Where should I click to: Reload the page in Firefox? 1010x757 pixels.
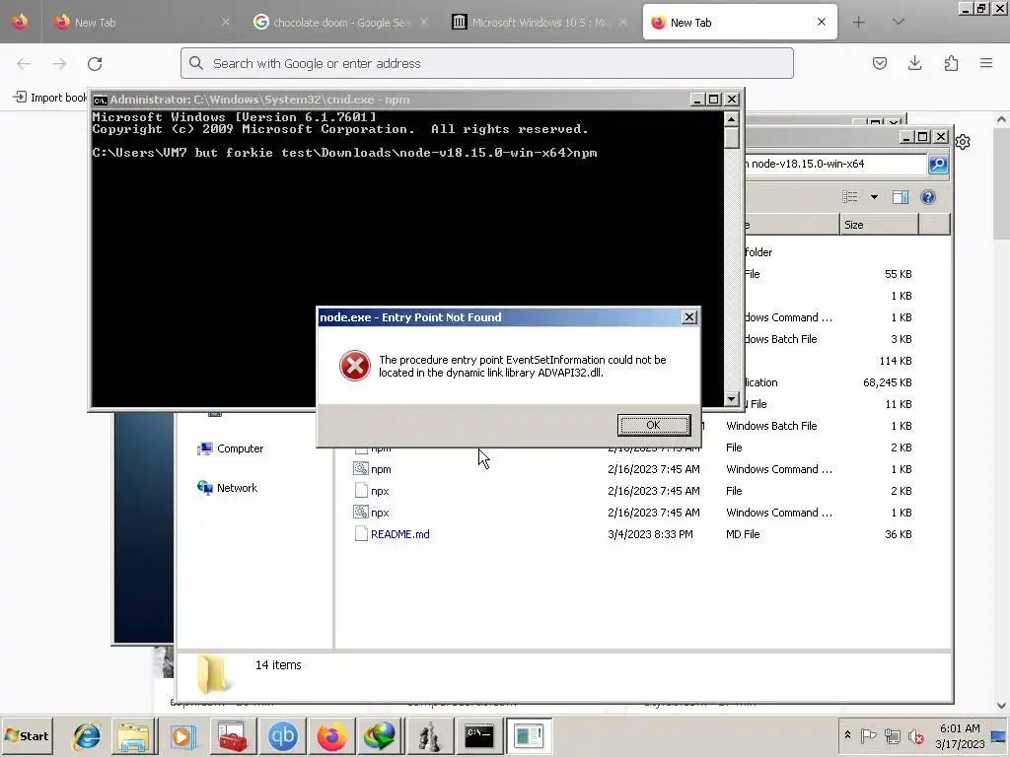click(x=95, y=64)
